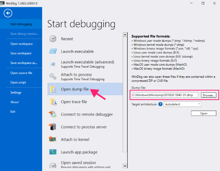
Task: Click the Open button
Action: (203, 113)
